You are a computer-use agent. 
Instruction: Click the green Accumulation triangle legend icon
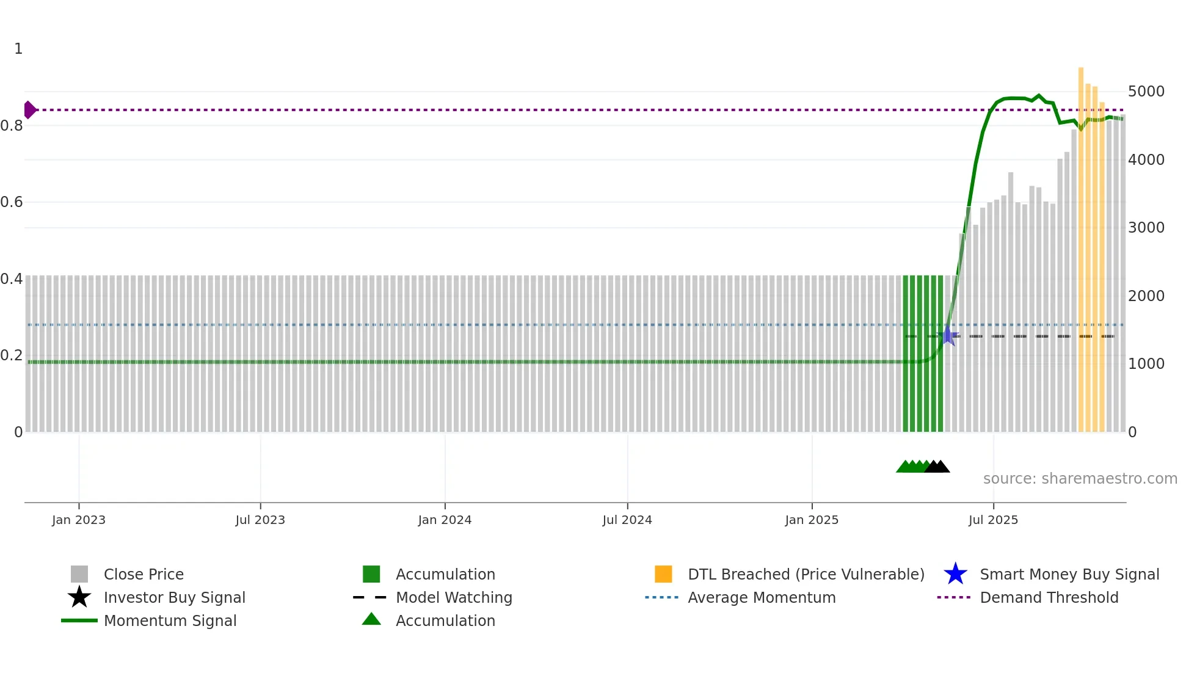[x=371, y=619]
